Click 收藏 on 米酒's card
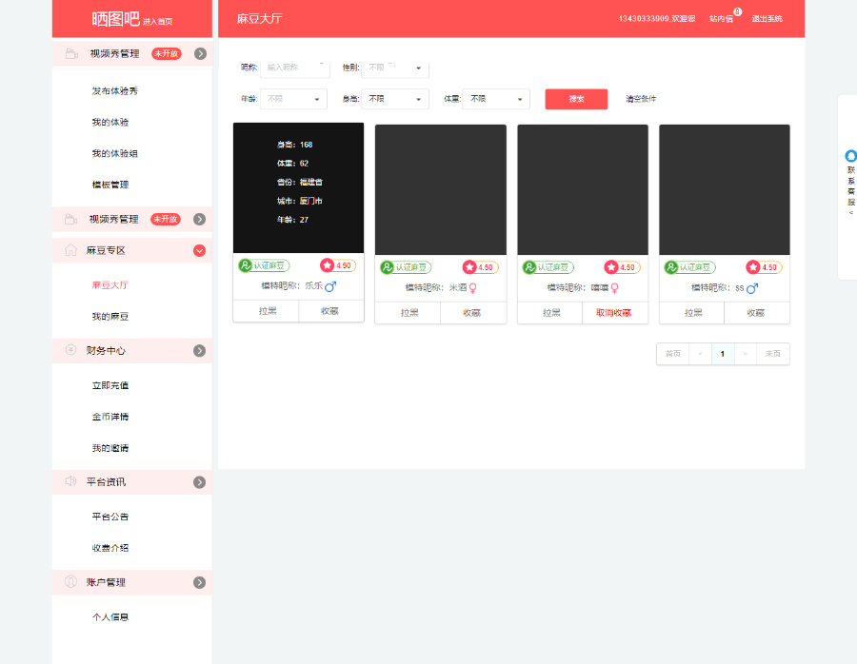This screenshot has height=664, width=857. click(472, 313)
